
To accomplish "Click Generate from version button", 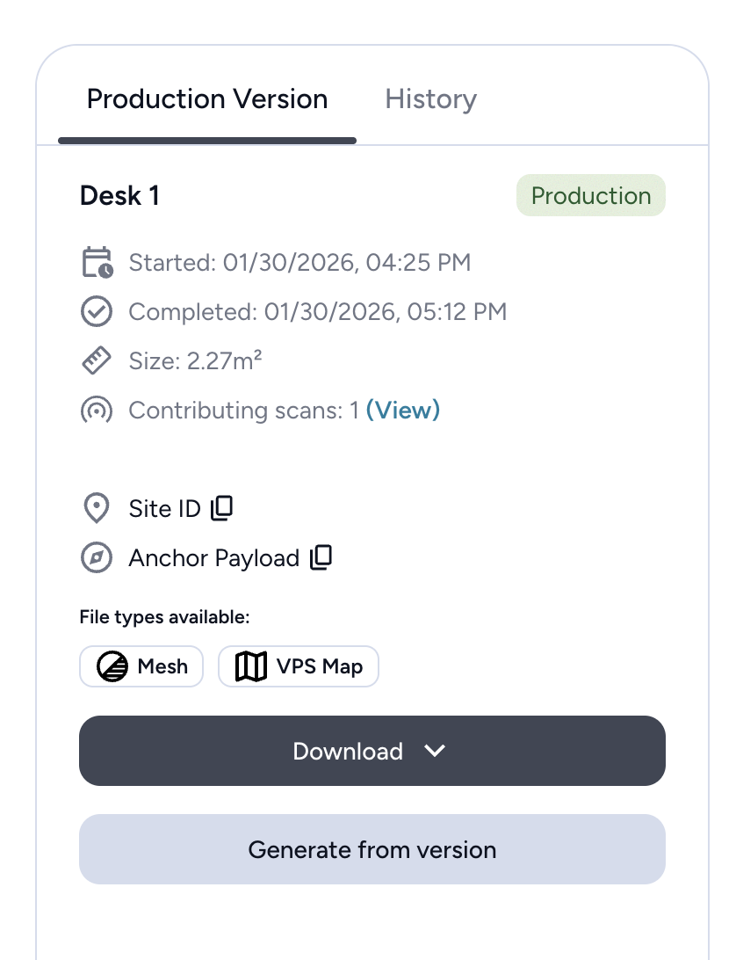I will pos(372,849).
